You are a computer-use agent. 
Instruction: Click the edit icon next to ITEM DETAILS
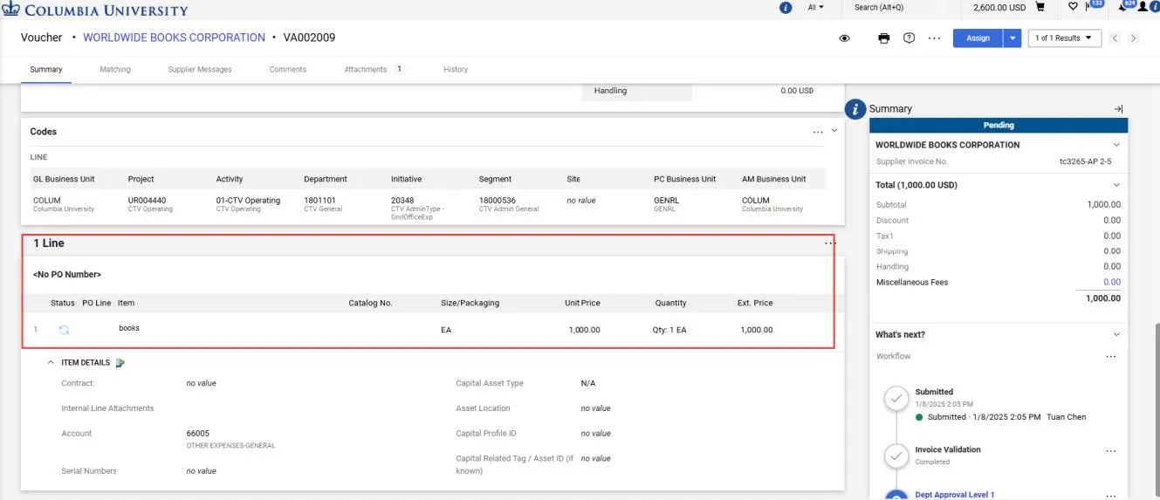pyautogui.click(x=120, y=363)
